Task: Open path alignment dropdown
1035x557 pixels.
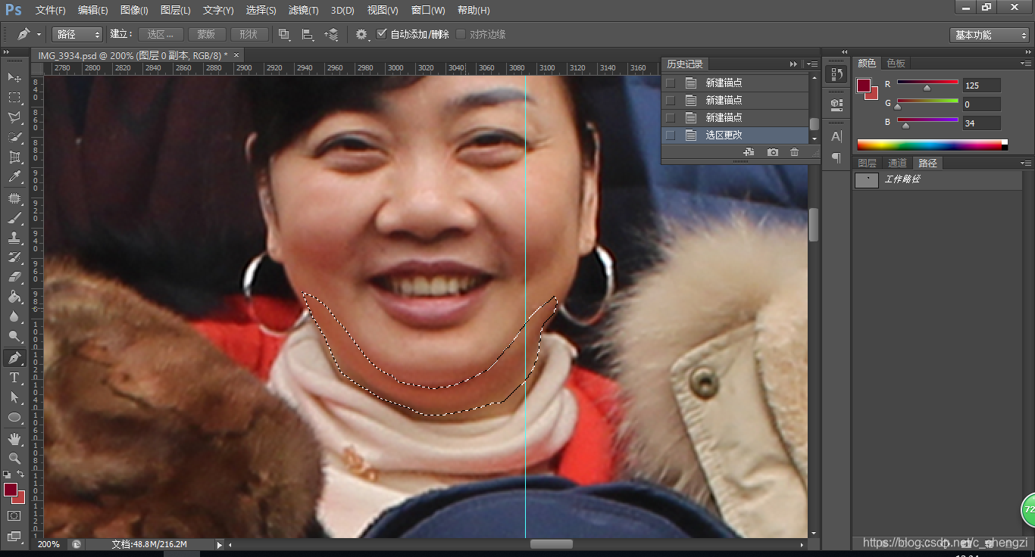Action: click(x=308, y=34)
